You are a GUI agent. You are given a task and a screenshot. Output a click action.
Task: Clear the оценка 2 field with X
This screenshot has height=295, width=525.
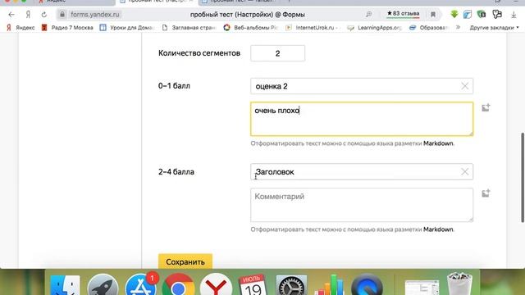click(x=465, y=86)
